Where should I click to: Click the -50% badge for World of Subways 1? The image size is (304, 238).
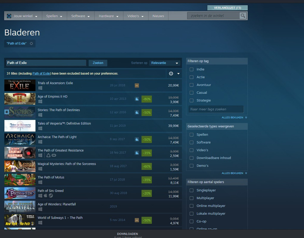pos(146,220)
